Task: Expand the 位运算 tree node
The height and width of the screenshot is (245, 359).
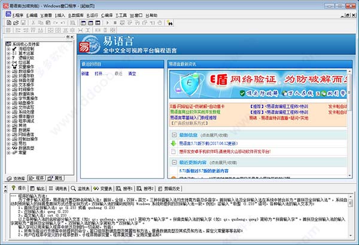Action: click(x=8, y=62)
